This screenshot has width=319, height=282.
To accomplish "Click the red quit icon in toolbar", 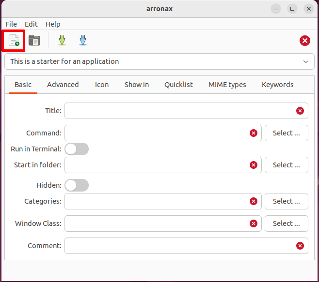I will [304, 41].
